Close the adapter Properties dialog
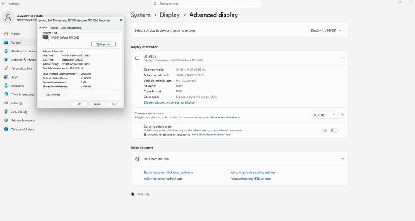415x221 pixels. [x=121, y=20]
